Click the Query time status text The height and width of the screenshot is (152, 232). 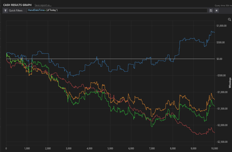click(223, 6)
